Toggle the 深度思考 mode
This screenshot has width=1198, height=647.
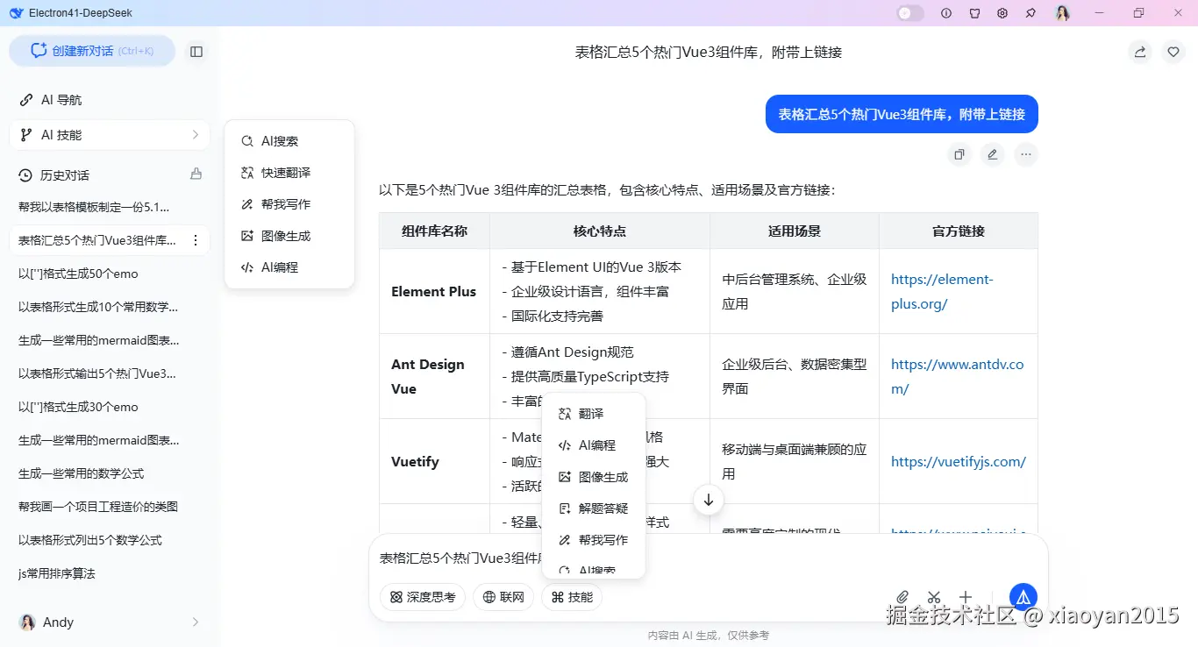point(422,597)
